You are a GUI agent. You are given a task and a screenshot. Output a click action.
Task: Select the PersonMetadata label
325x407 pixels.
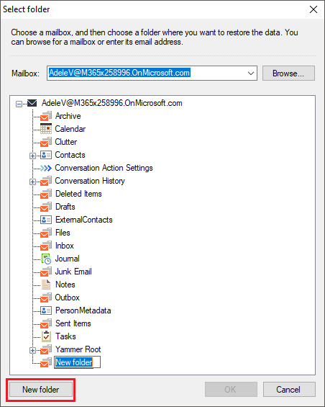(x=83, y=310)
